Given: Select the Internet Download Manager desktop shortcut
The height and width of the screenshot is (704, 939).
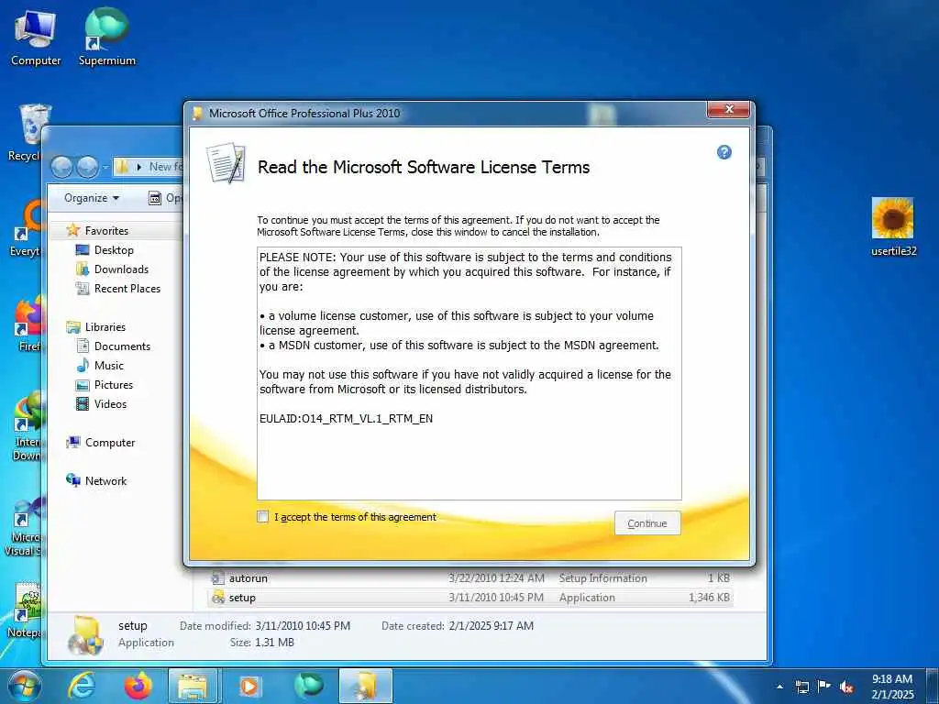Looking at the screenshot, I should pyautogui.click(x=27, y=426).
